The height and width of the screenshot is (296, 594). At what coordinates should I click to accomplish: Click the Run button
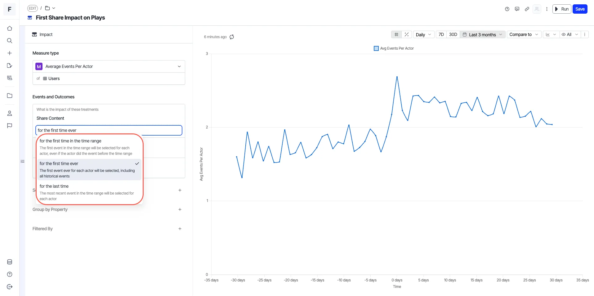coord(562,9)
